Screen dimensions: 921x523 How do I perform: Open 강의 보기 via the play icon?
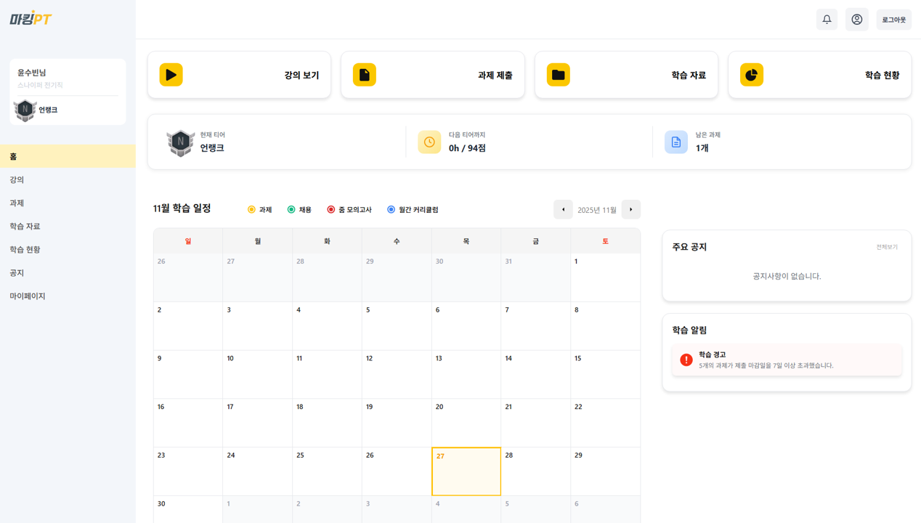point(171,74)
